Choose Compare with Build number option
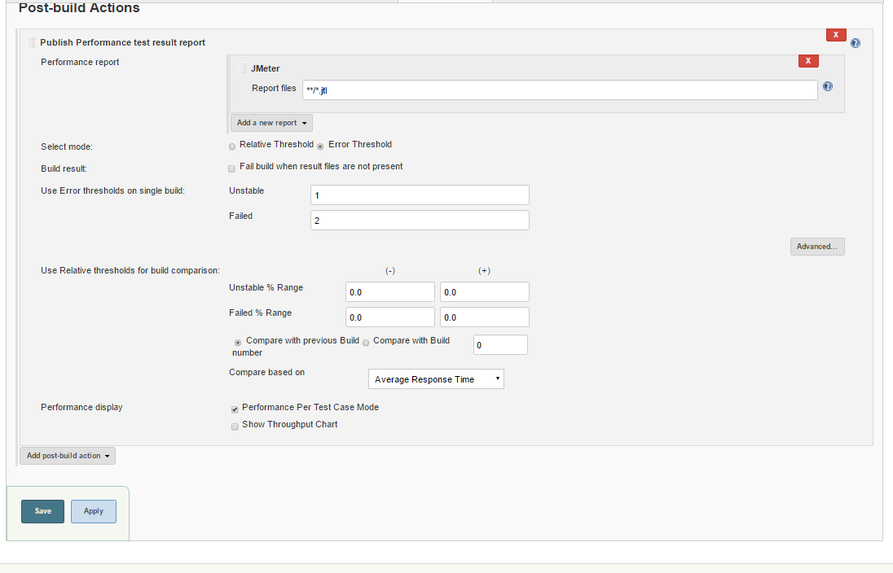Image resolution: width=893 pixels, height=573 pixels. (x=366, y=343)
